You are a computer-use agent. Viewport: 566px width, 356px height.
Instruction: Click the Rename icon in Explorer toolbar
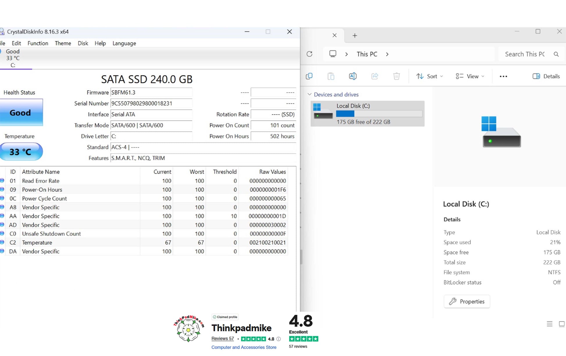coord(353,76)
